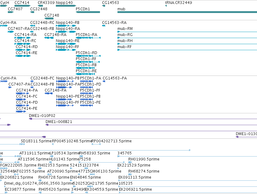The image size is (257, 194).
Task: Select transcript CG7414-RE
Action: pyautogui.click(x=27, y=53)
